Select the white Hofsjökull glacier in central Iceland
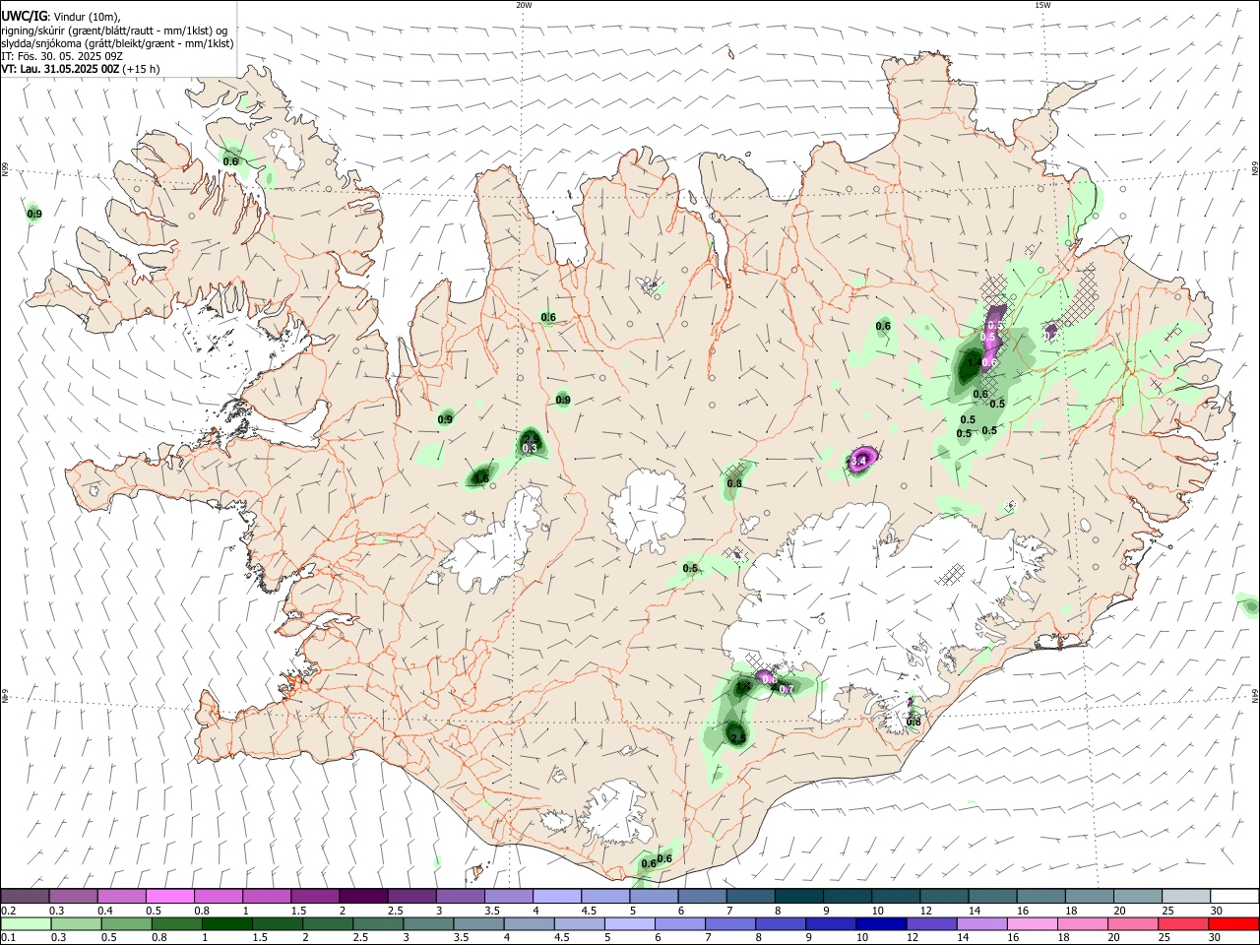Viewport: 1260px width, 945px height. (647, 511)
